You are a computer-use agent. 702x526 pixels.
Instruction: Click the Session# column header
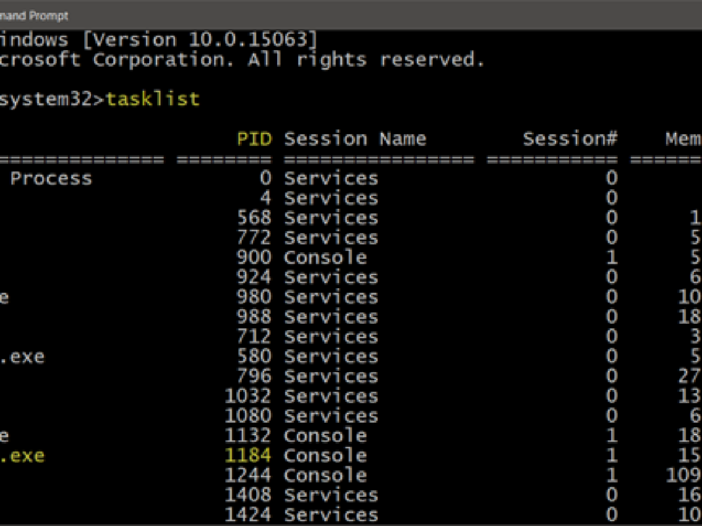570,139
